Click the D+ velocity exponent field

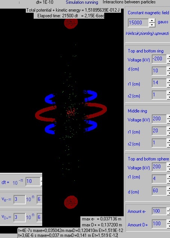click(40, 217)
